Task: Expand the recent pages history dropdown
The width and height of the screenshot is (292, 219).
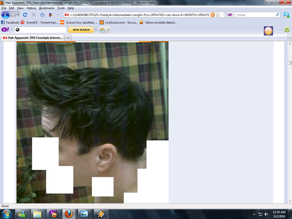Action: coord(18,15)
